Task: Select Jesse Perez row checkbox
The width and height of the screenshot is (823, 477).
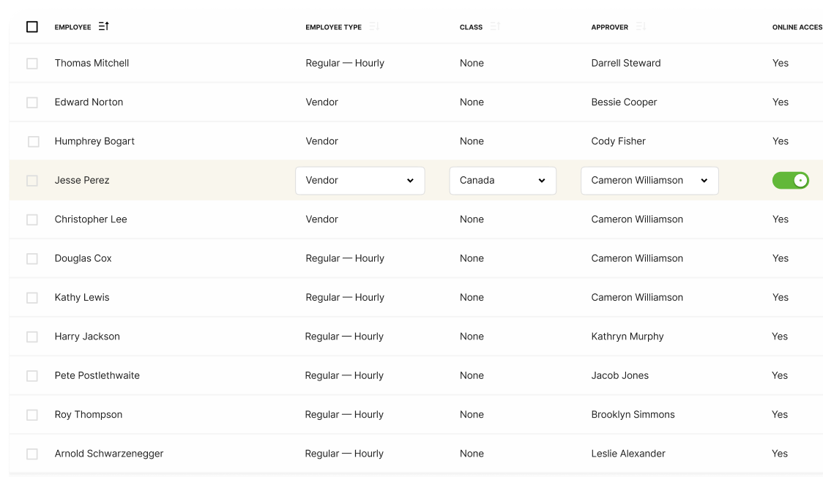Action: pyautogui.click(x=32, y=181)
